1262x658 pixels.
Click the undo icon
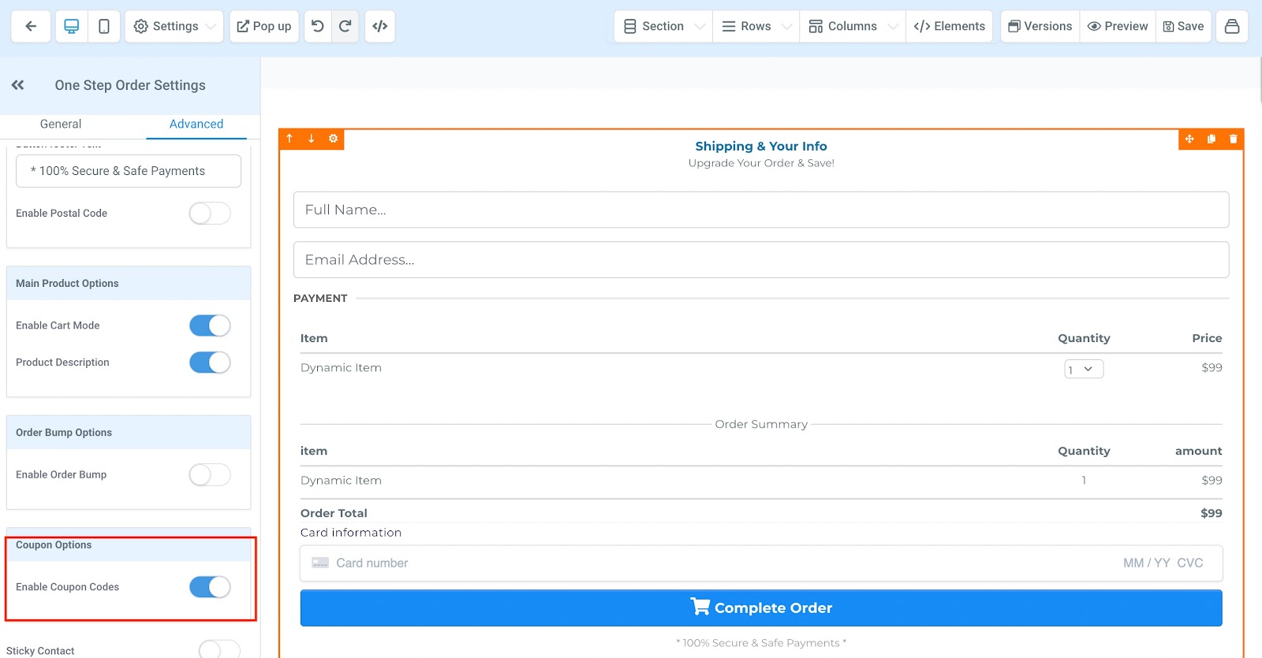click(318, 26)
